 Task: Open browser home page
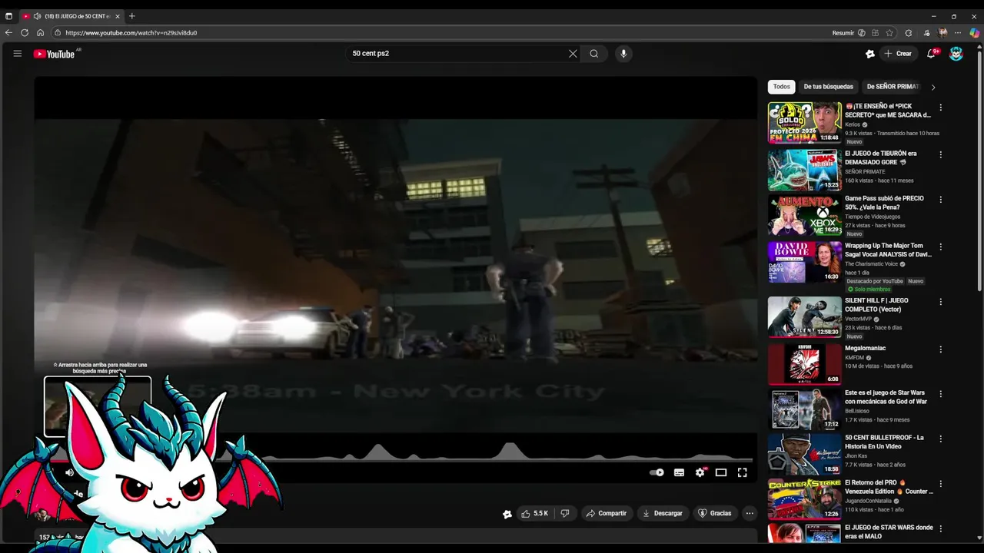point(40,33)
